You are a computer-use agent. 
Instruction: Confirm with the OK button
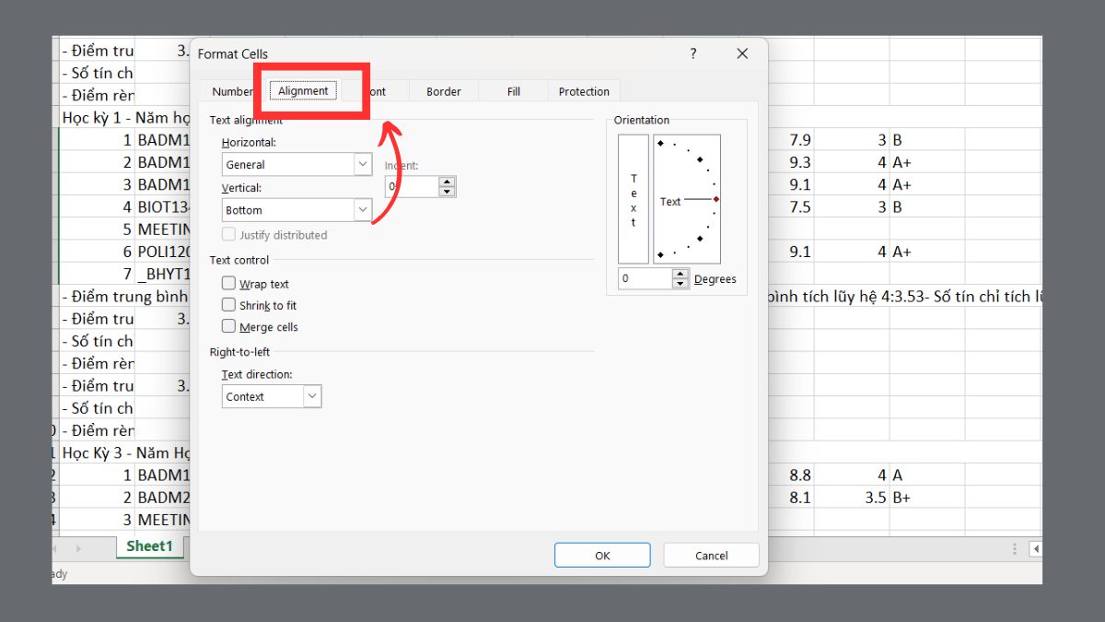602,555
